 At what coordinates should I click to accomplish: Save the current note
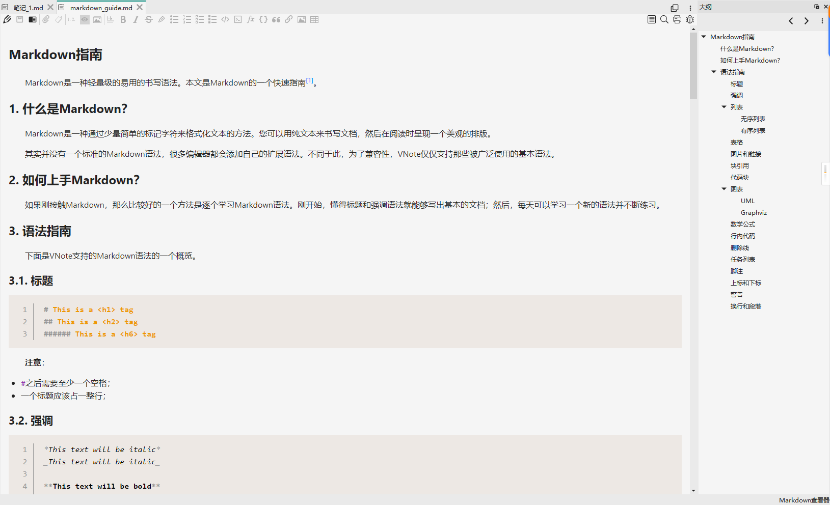[19, 19]
